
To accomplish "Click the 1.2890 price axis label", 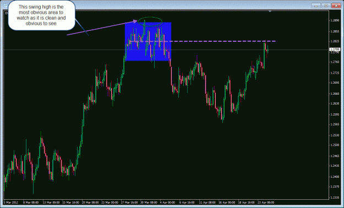I will (335, 20).
